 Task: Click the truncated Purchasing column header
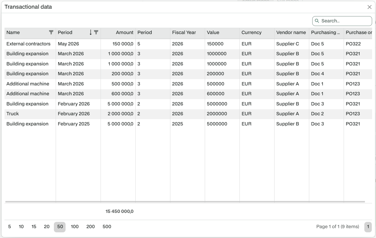pos(326,33)
